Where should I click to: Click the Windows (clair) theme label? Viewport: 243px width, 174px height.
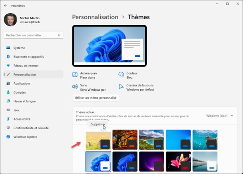[x=217, y=116]
